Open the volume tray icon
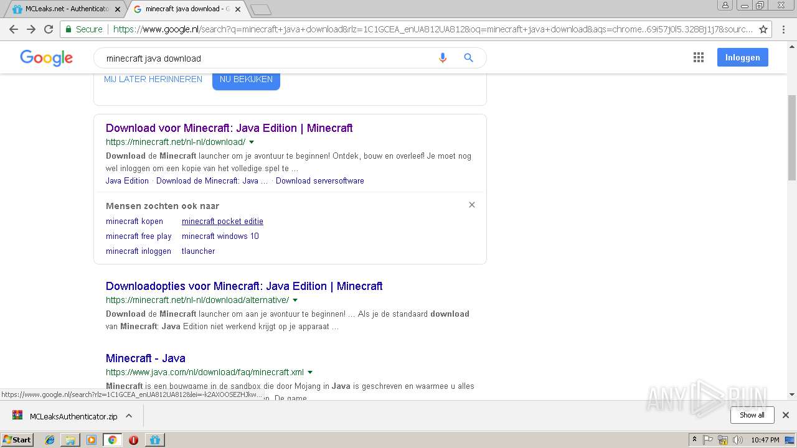Screen dimensions: 797x448 pyautogui.click(x=738, y=440)
